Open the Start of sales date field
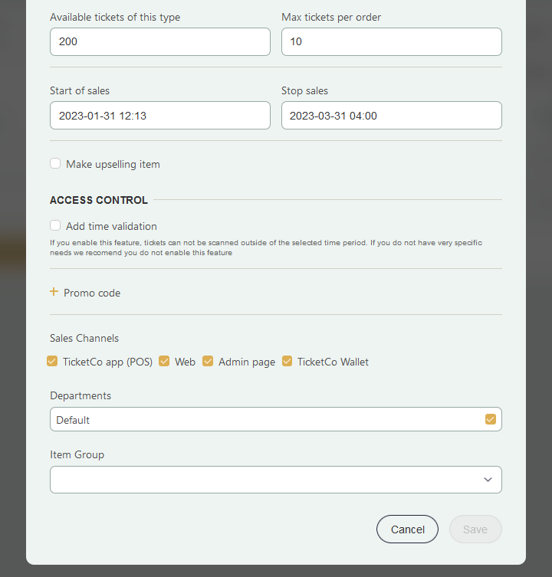552x577 pixels. tap(160, 116)
